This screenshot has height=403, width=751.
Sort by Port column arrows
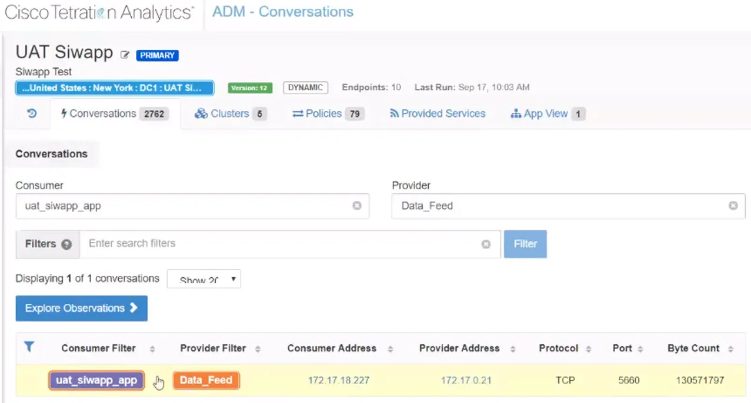tap(640, 349)
